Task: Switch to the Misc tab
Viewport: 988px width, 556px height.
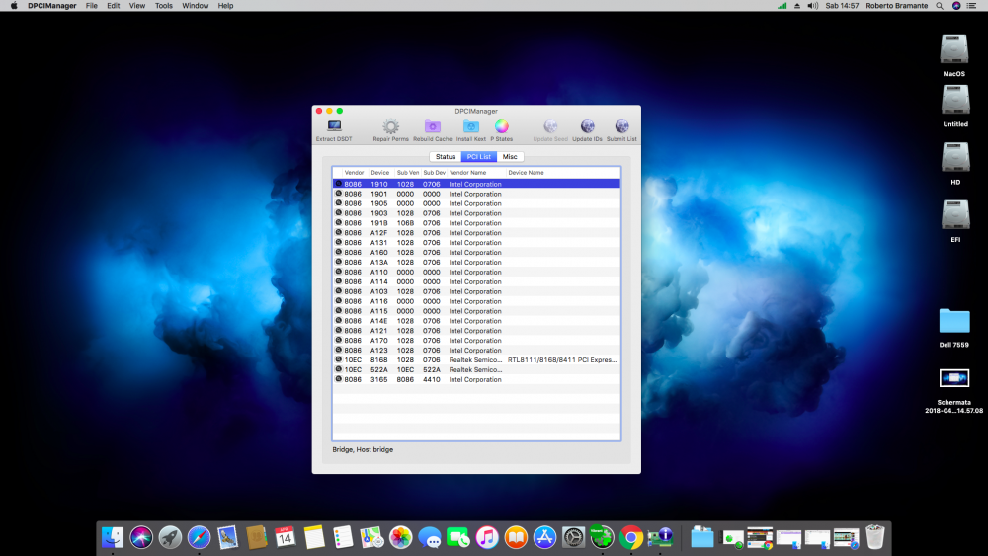Action: [510, 157]
